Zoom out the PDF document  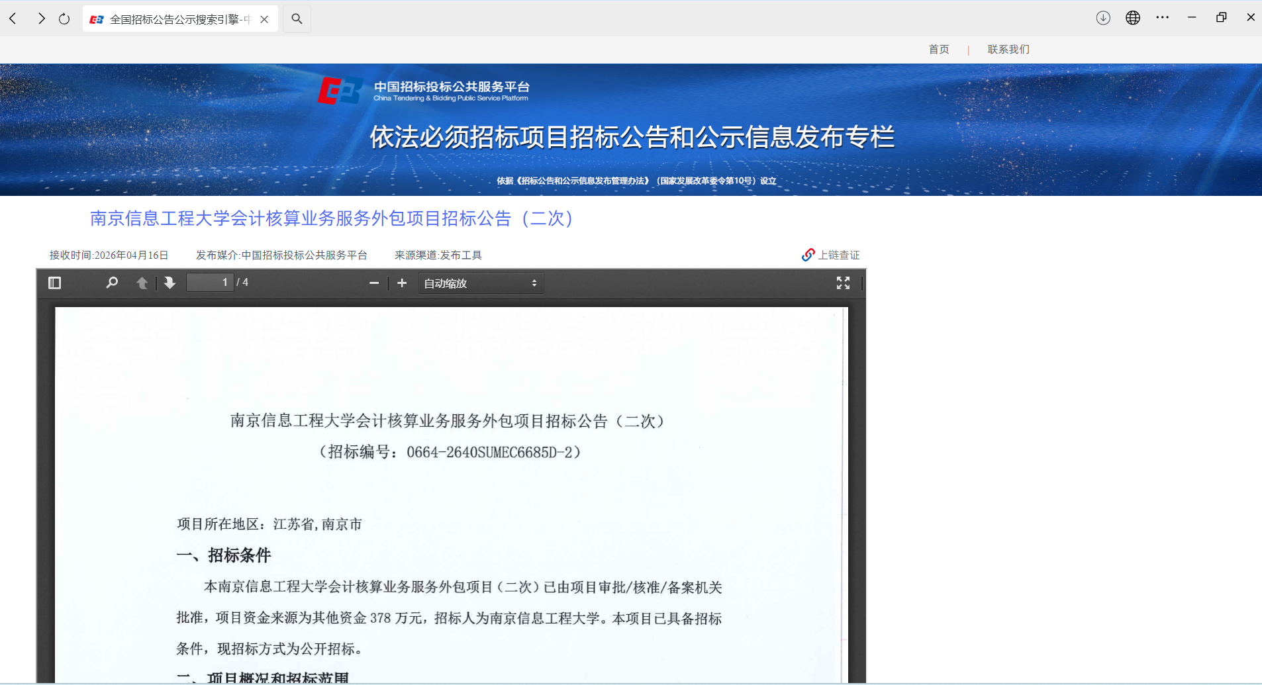tap(374, 283)
